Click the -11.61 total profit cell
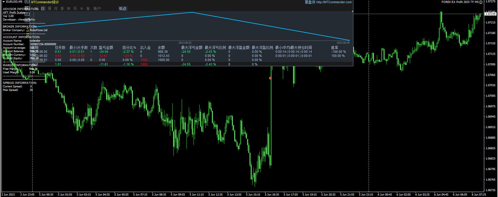Viewport: 498px width, 197px height. pyautogui.click(x=103, y=64)
